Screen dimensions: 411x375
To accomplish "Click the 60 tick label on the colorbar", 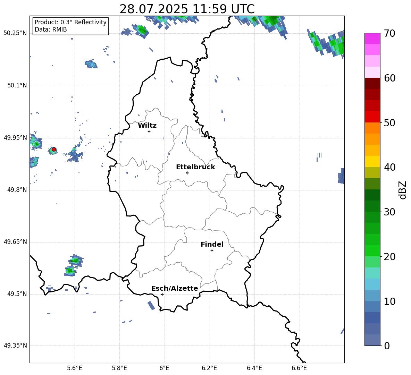I will (x=389, y=78).
